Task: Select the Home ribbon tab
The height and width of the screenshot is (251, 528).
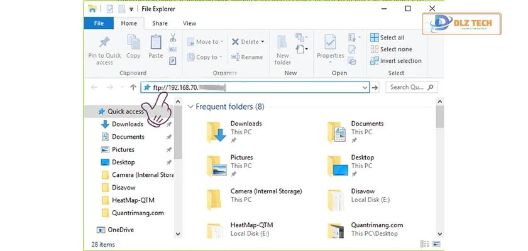Action: click(129, 23)
